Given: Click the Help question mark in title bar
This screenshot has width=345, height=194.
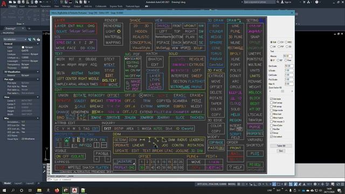Looking at the screenshot, I should [x=316, y=2].
